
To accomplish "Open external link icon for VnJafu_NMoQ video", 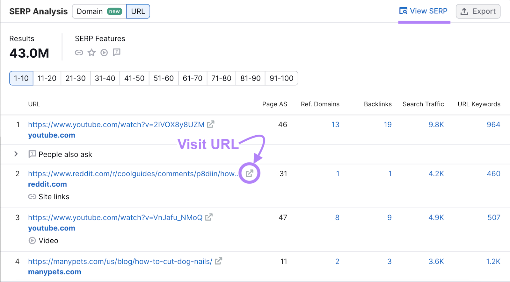I will (209, 217).
